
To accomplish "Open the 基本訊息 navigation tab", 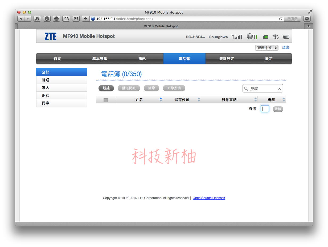I will 100,59.
